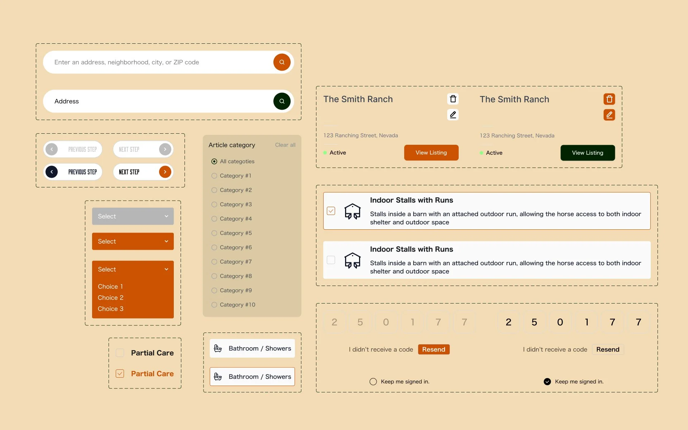Click the Article category heading
Screen dimensions: 688x430
232,145
